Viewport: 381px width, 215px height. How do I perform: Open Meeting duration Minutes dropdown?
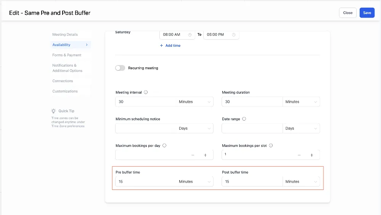301,102
